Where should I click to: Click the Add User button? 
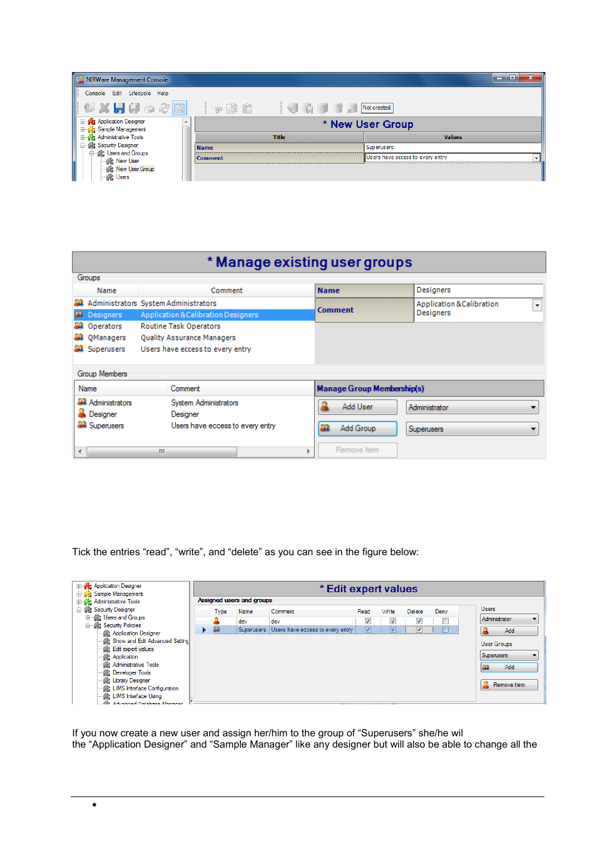tap(358, 407)
